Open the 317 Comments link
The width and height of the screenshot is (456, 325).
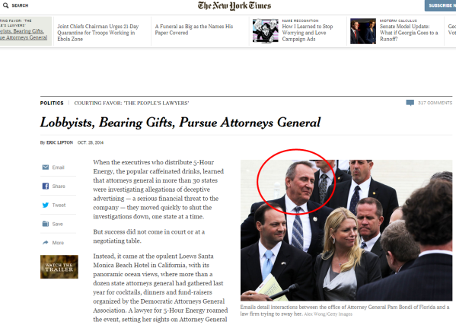435,103
